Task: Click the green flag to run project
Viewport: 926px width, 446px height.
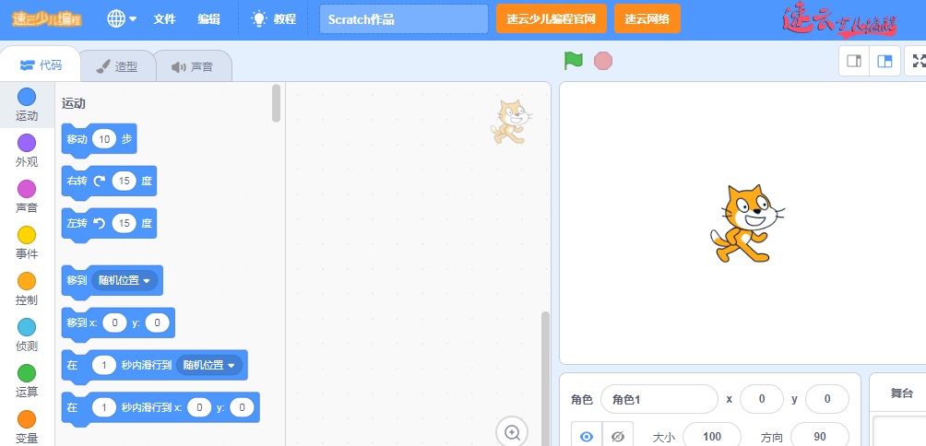Action: tap(573, 61)
